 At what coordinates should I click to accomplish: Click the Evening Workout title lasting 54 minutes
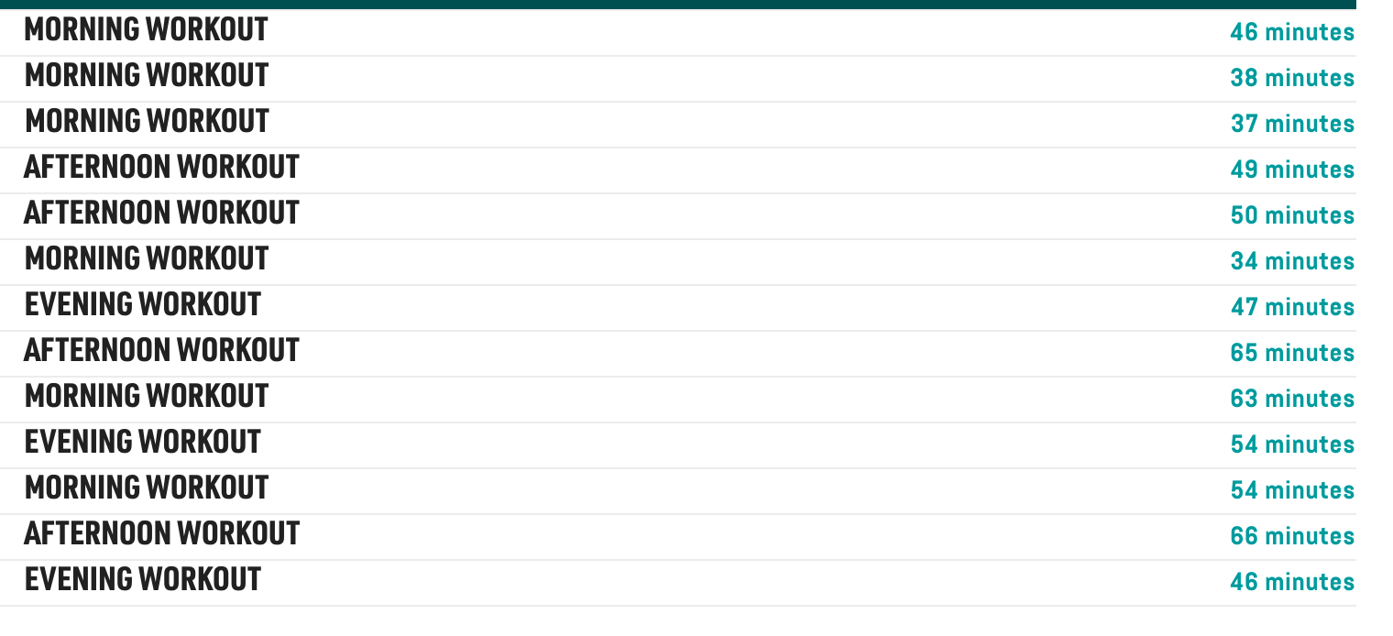143,443
